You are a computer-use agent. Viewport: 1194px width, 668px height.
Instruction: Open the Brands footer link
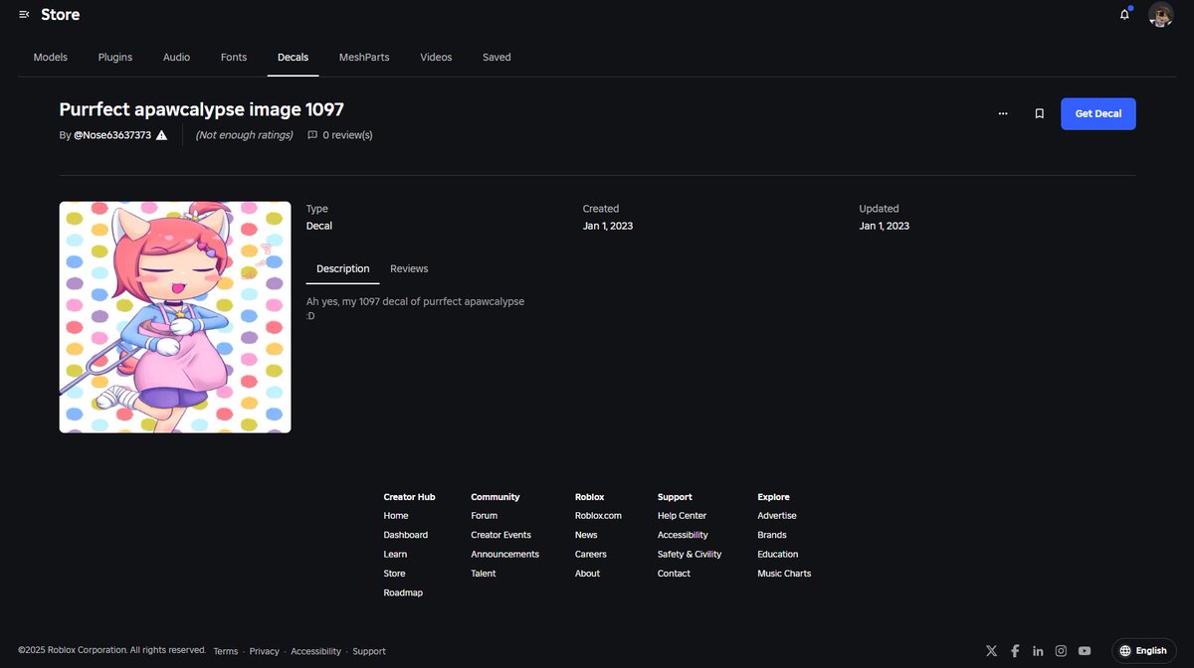click(x=772, y=535)
